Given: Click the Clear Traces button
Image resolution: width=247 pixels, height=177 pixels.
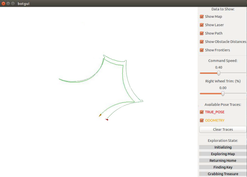Looking at the screenshot, I should pyautogui.click(x=223, y=130).
